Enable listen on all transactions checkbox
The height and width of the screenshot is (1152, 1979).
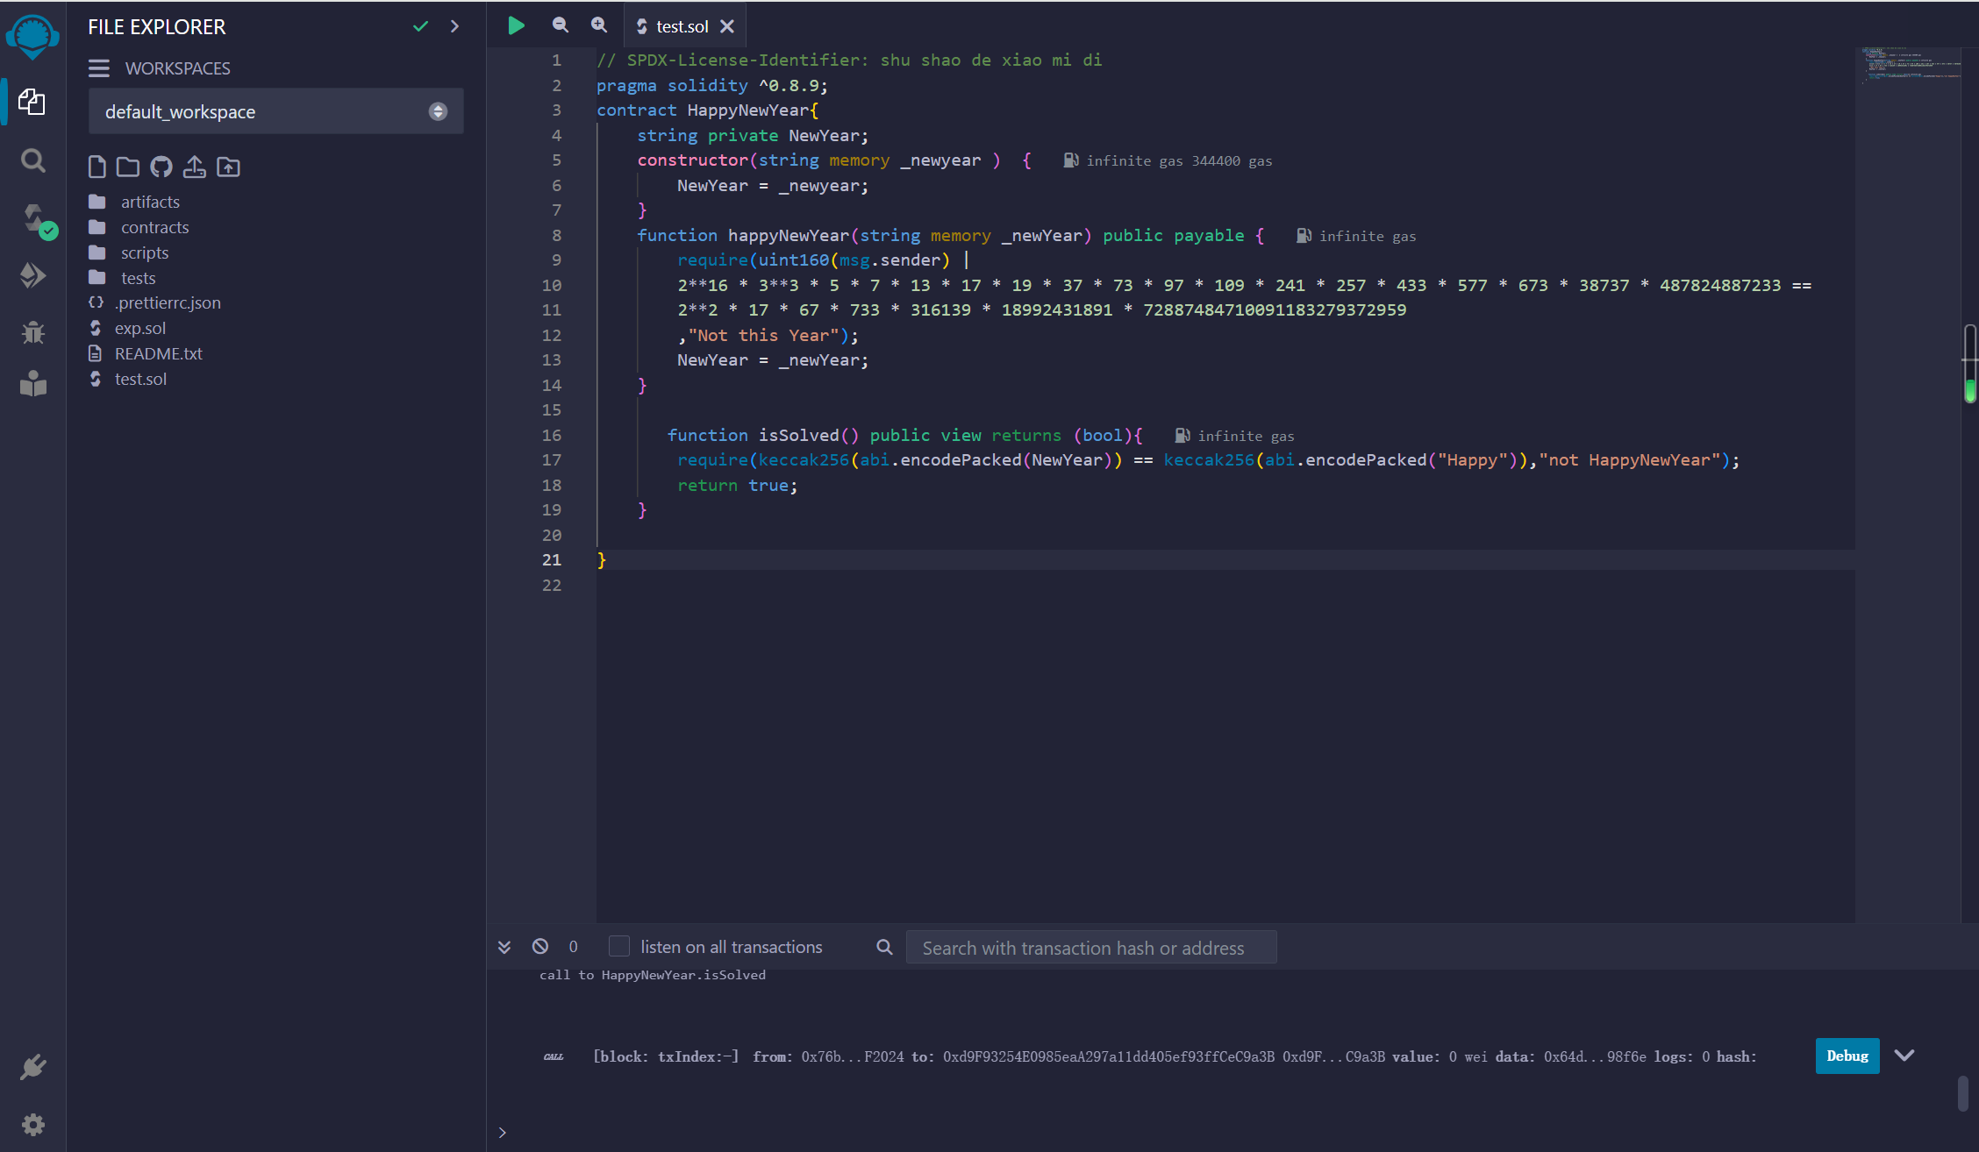tap(619, 946)
